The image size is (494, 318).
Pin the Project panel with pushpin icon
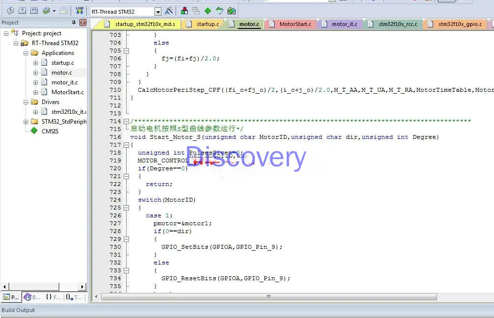74,23
